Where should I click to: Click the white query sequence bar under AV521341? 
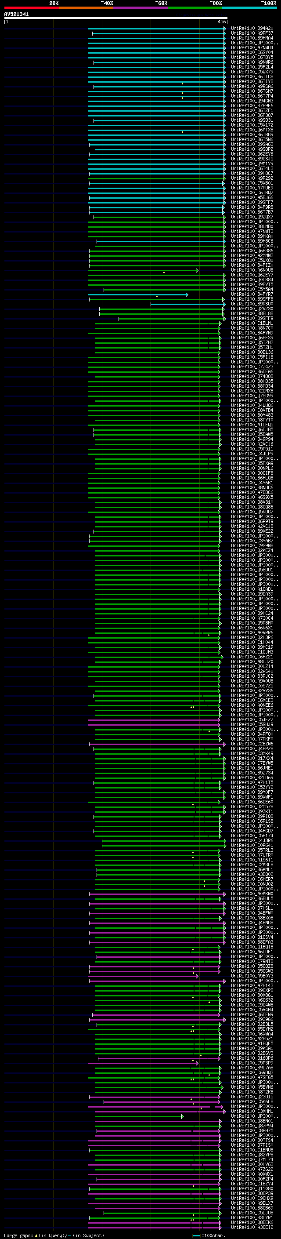pyautogui.click(x=115, y=18)
